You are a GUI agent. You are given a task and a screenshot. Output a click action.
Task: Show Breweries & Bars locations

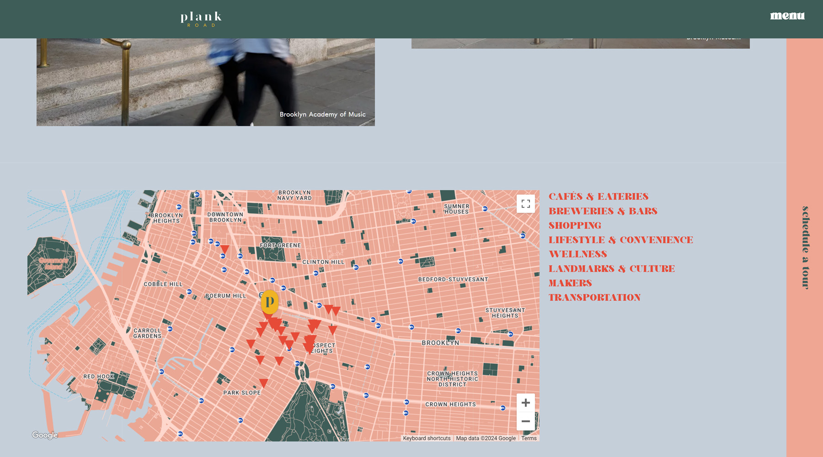tap(603, 211)
